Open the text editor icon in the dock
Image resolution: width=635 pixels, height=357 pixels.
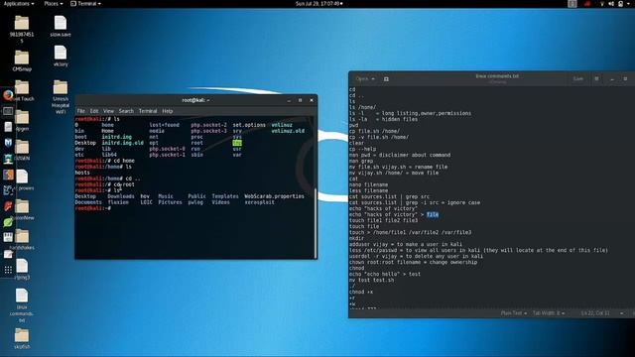8,127
